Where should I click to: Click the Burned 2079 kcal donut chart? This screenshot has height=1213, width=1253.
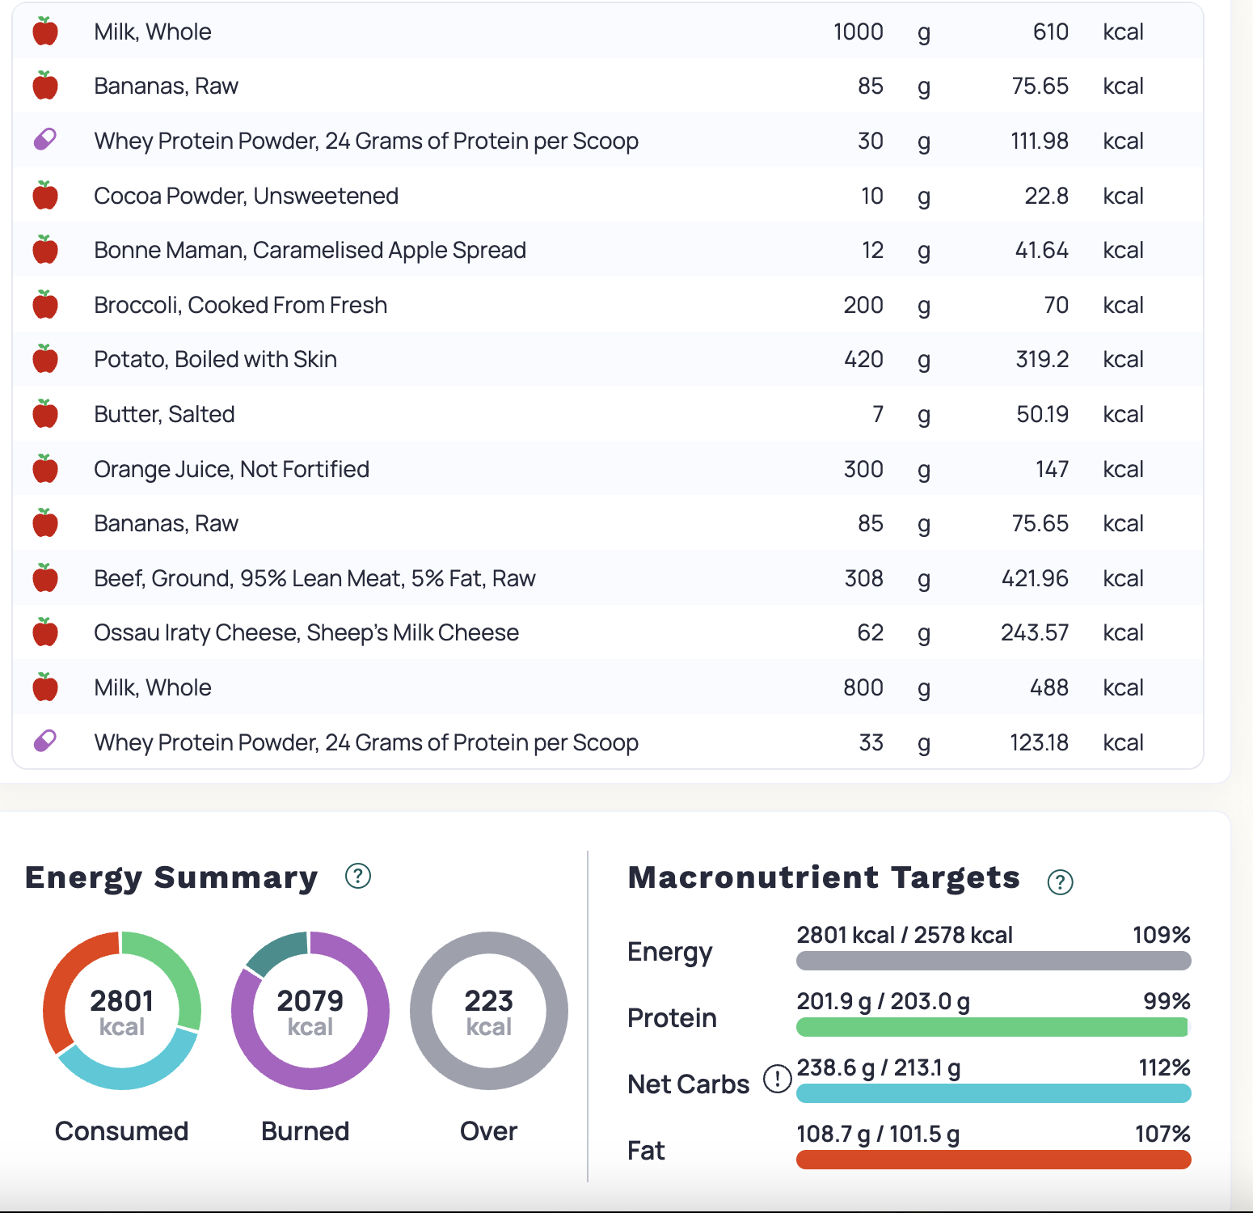click(310, 1011)
